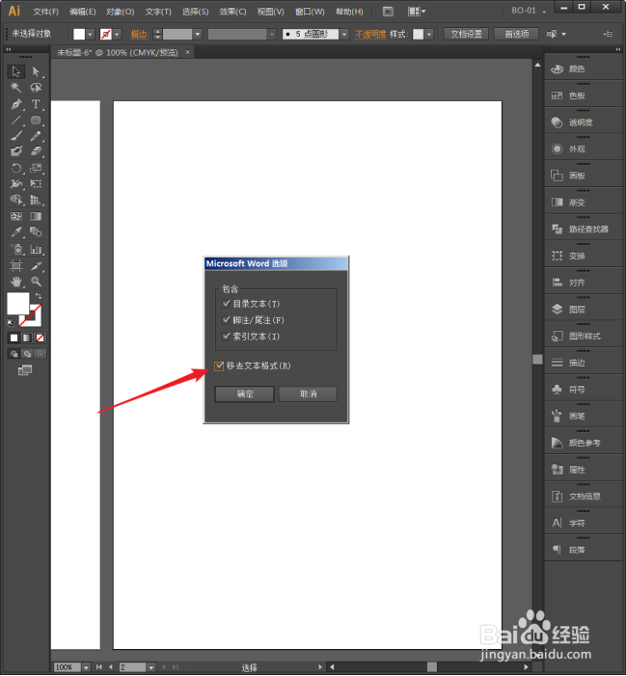Open the 符号 (Symbols) panel
This screenshot has height=676, width=626.
(x=584, y=390)
